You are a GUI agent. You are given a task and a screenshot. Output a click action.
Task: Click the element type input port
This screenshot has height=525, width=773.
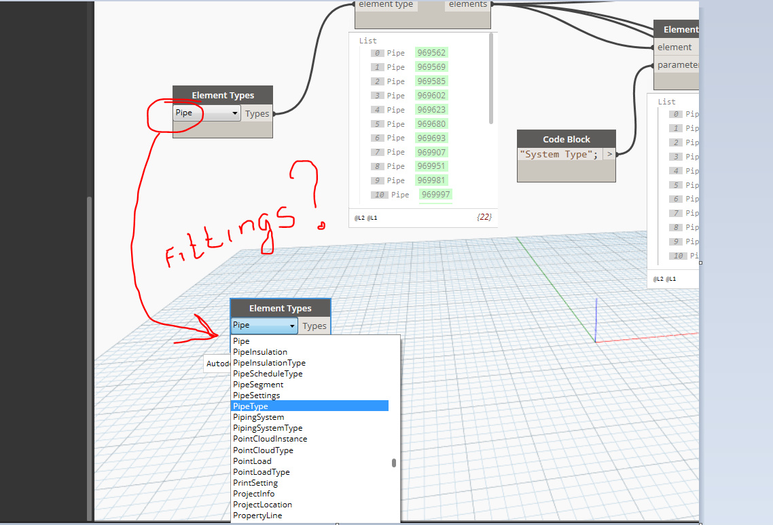pos(386,5)
